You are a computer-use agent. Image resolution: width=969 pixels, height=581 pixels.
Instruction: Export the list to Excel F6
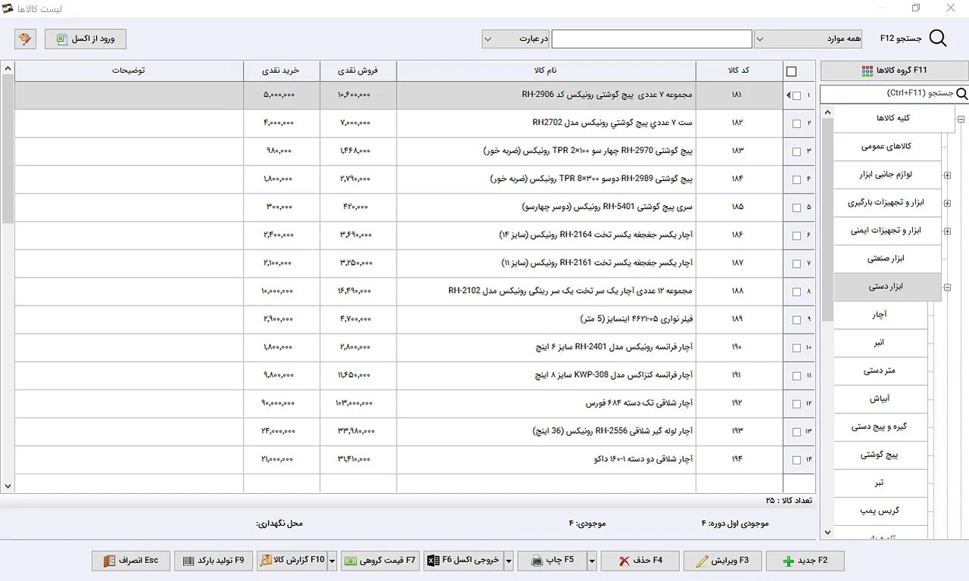pos(463,561)
